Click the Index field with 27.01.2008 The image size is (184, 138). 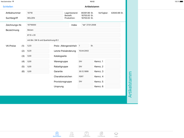coord(101,25)
